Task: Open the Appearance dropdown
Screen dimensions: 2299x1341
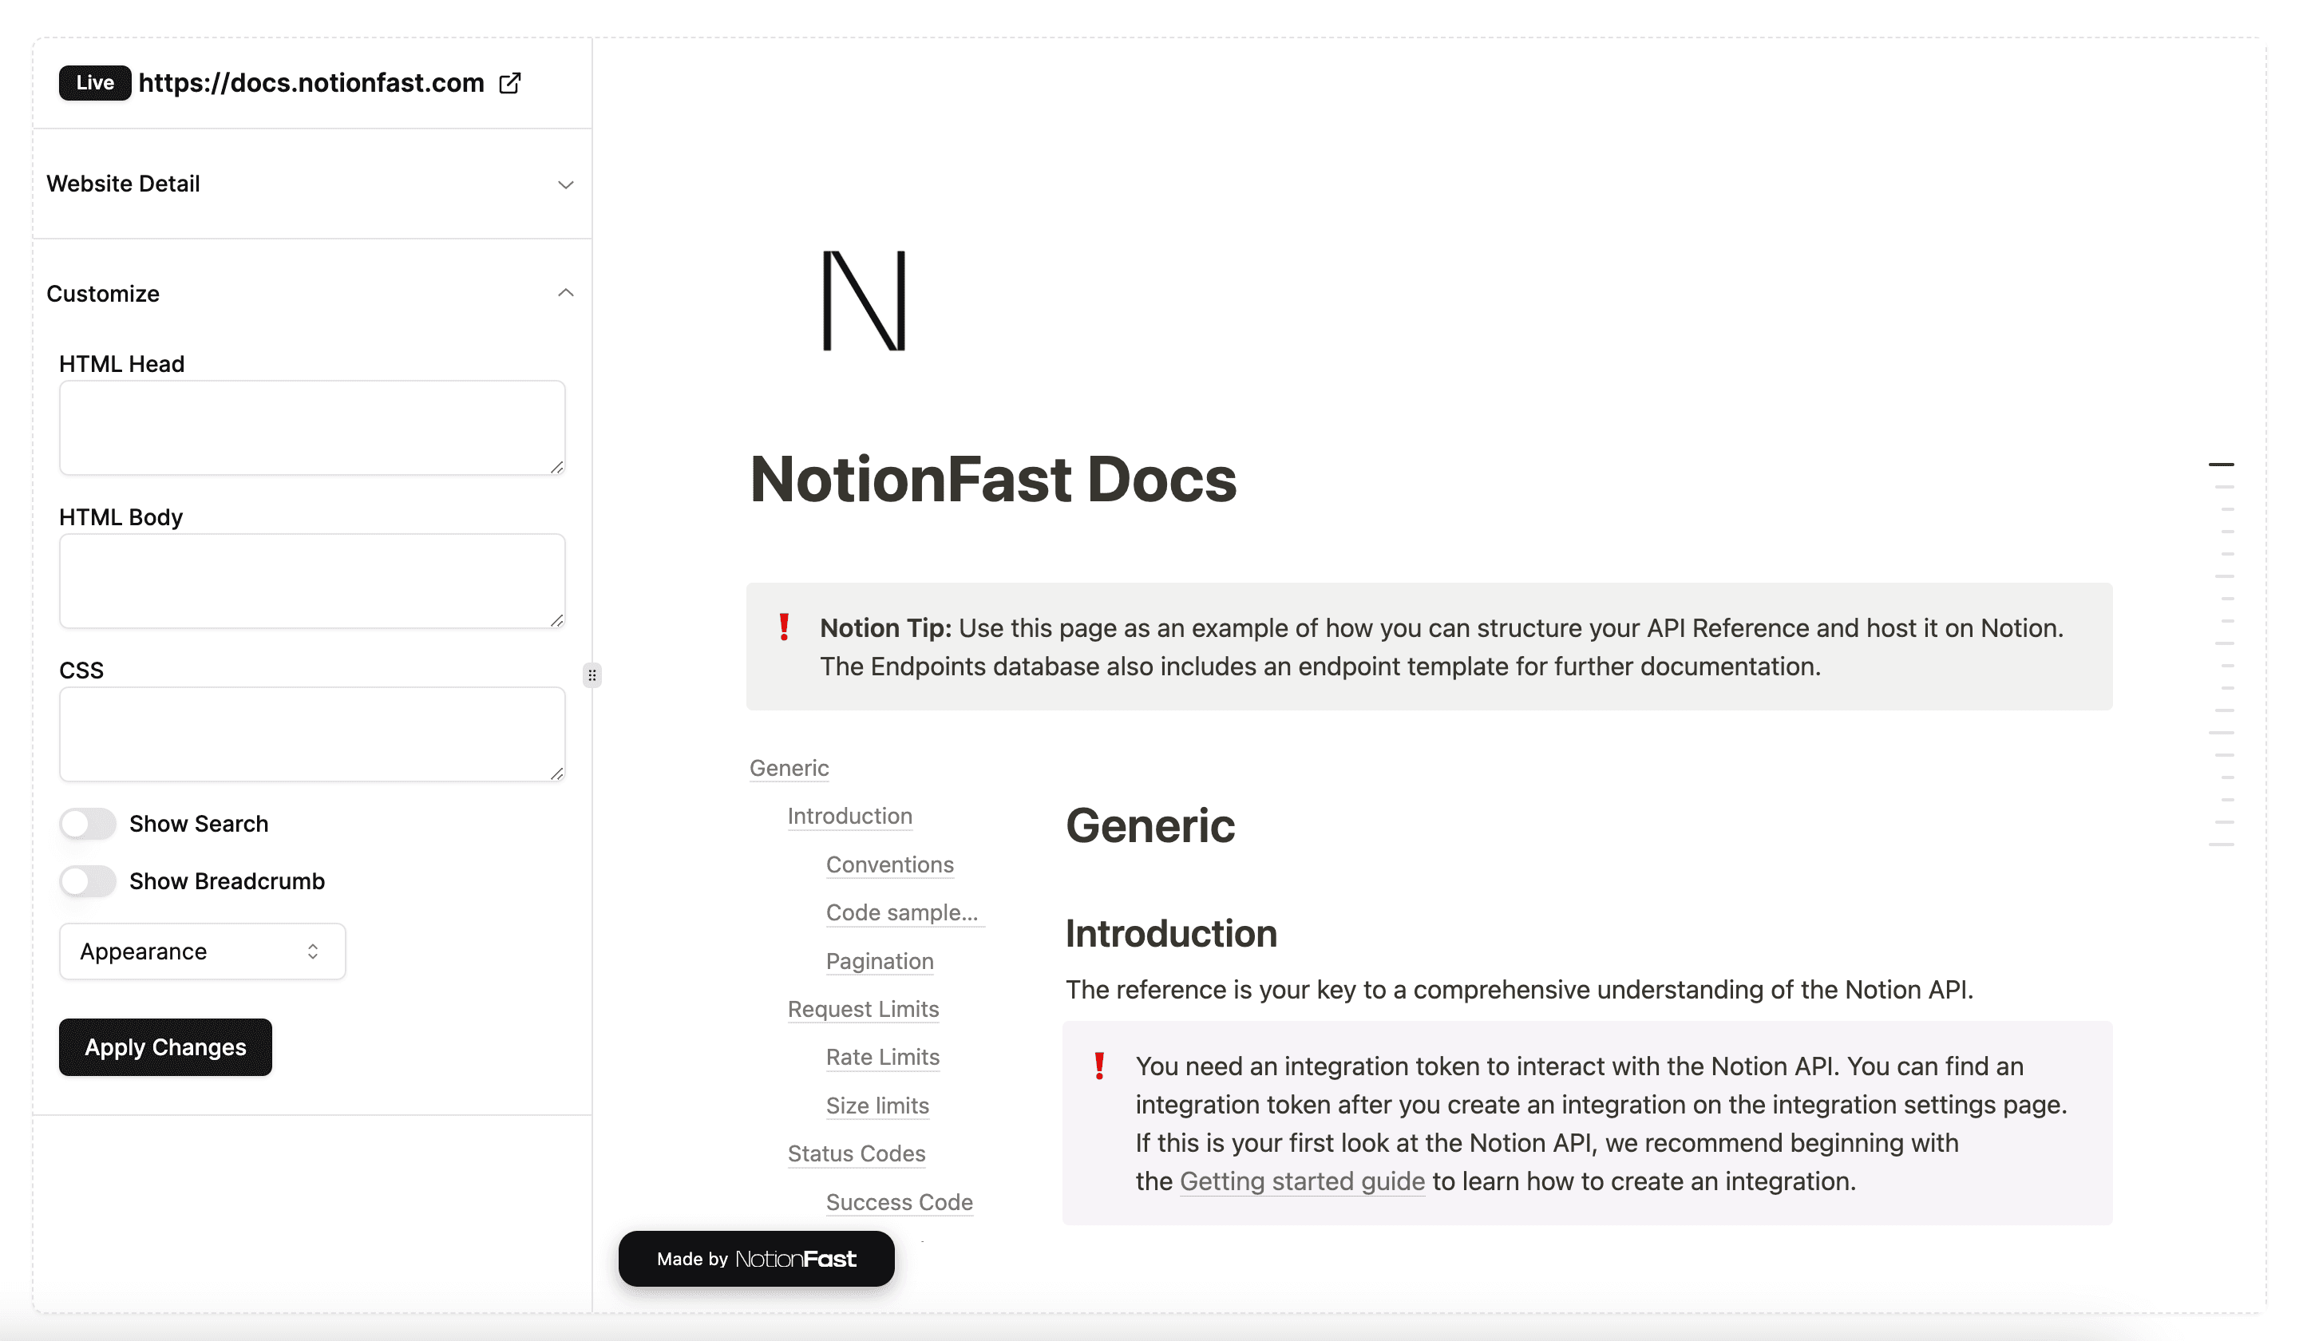Action: [x=203, y=951]
